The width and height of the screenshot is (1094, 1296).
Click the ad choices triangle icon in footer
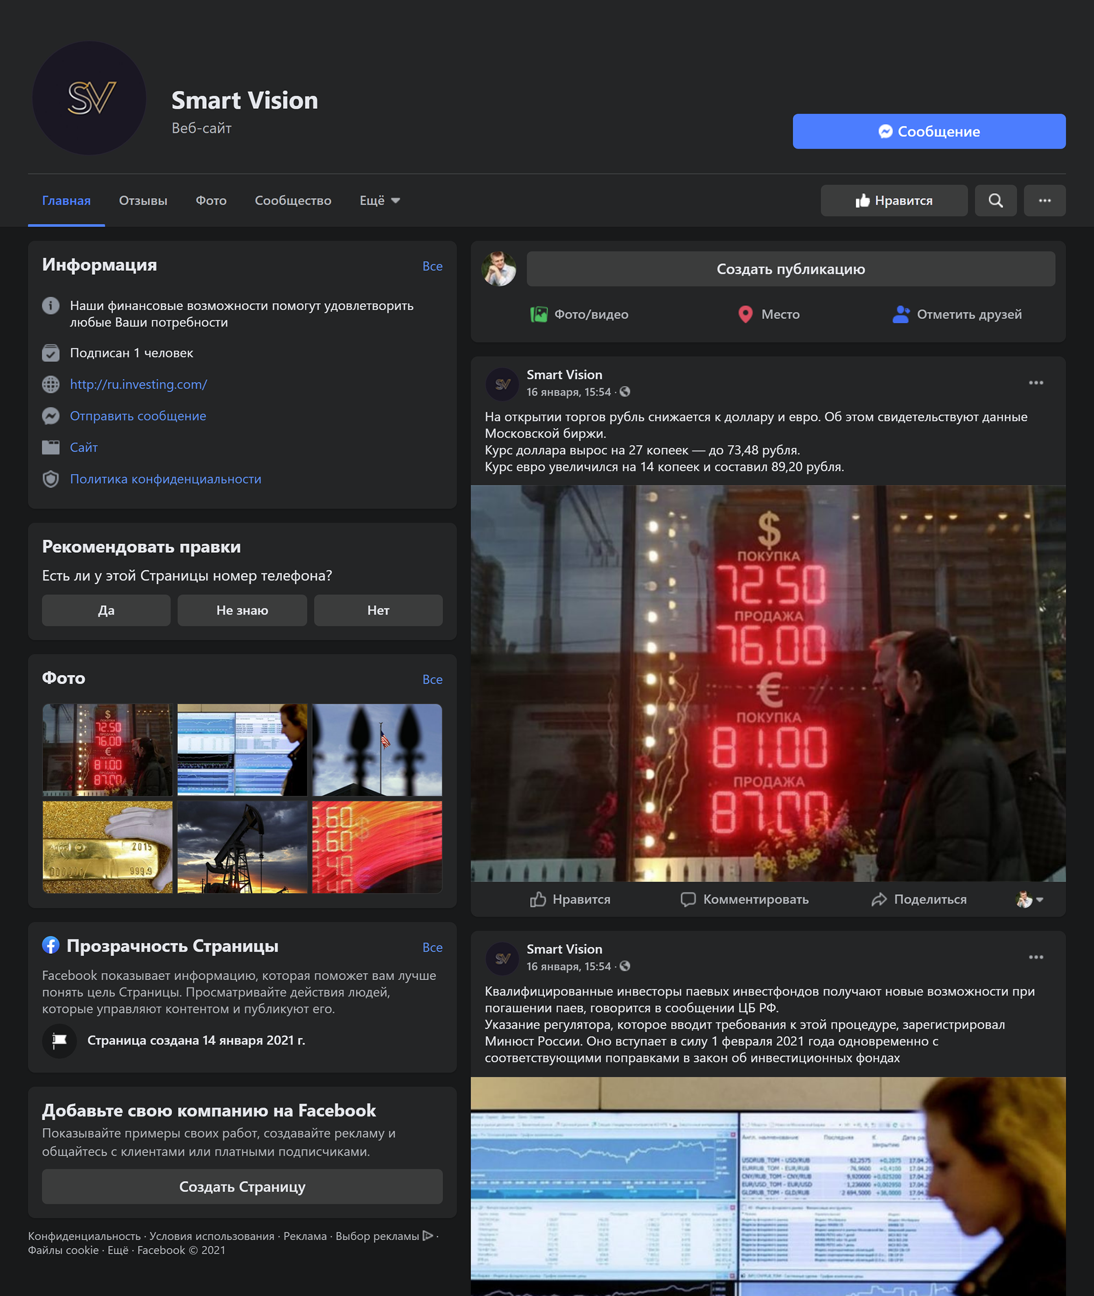point(427,1235)
